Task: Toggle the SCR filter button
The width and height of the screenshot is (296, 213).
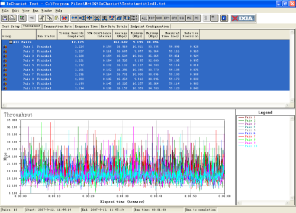Action: click(159, 18)
